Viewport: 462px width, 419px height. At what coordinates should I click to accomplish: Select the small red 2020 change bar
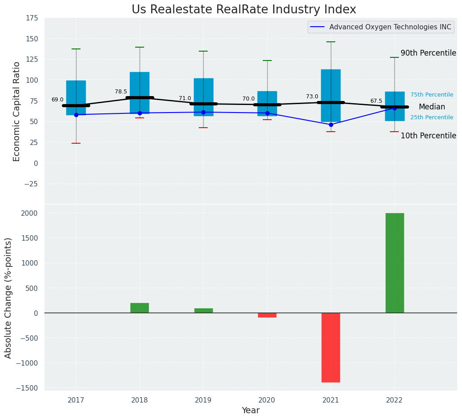tap(267, 315)
